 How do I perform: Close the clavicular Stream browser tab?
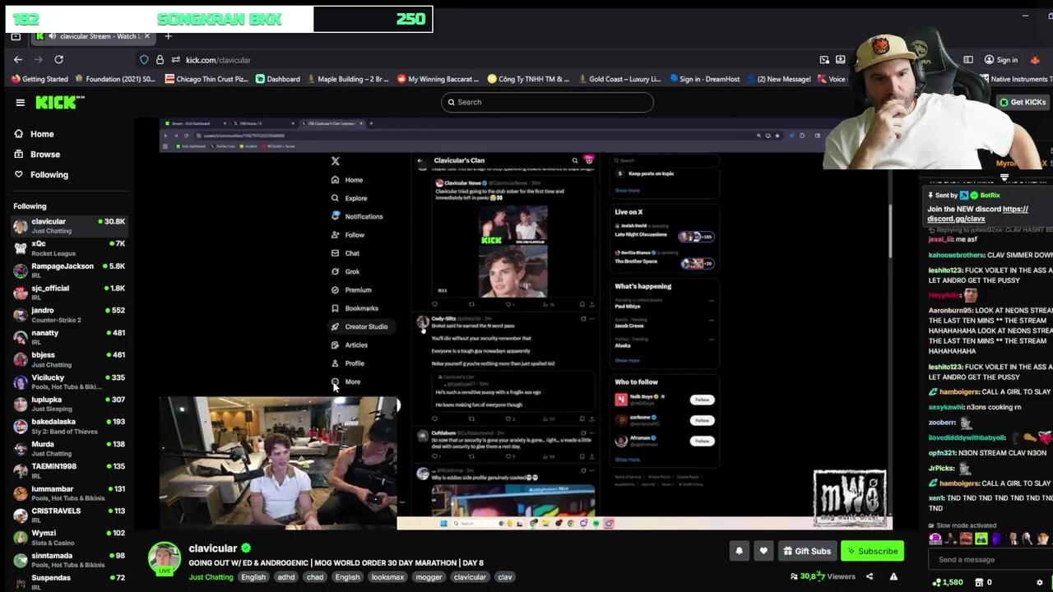pyautogui.click(x=147, y=36)
